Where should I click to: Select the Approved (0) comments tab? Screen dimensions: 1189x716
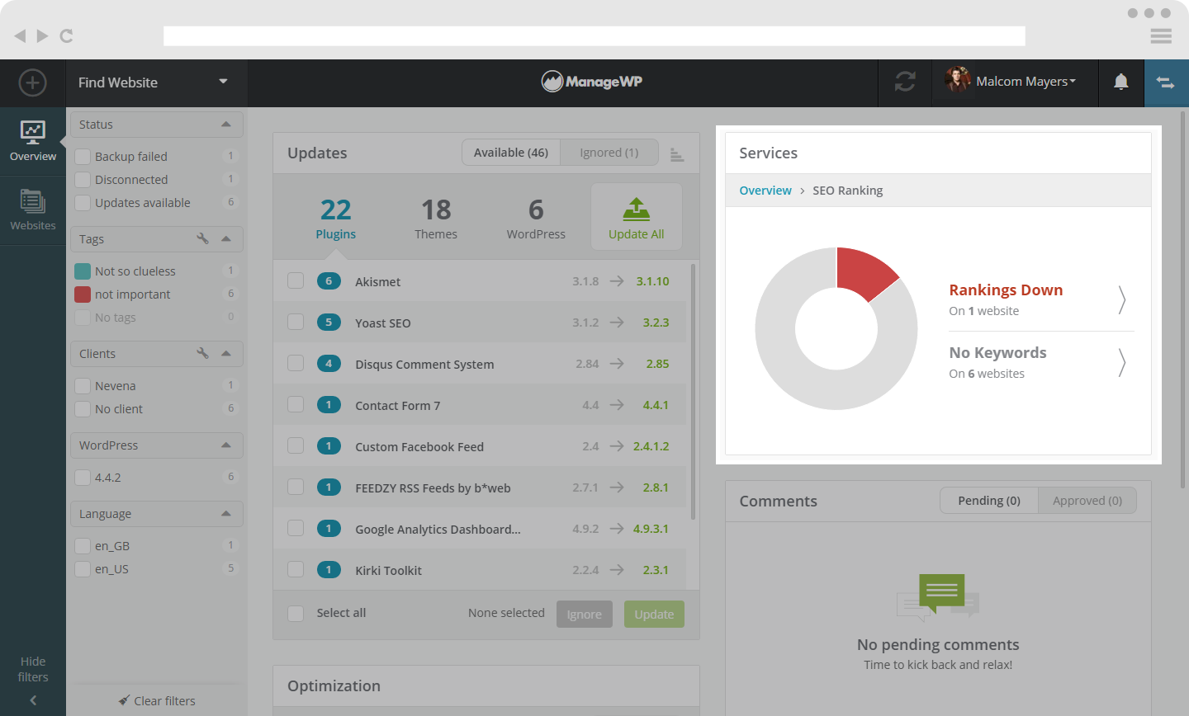[x=1087, y=501]
